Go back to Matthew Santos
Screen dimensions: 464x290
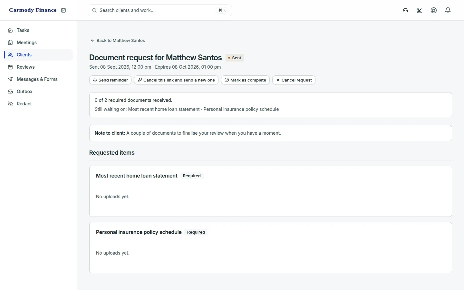[x=118, y=40]
